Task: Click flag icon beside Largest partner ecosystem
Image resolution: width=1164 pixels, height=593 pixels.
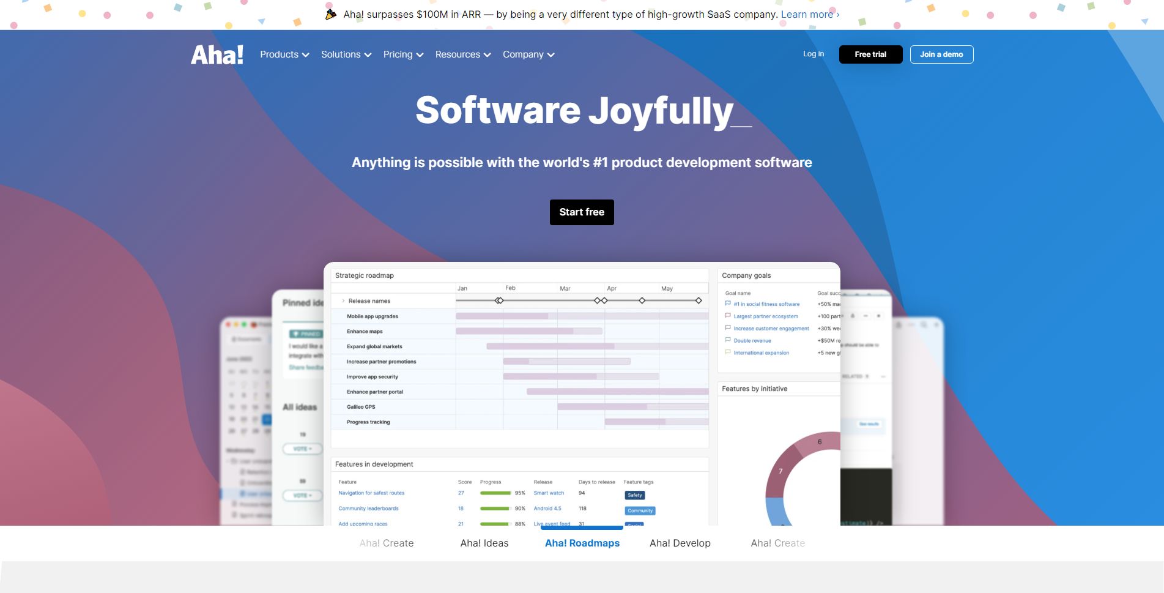Action: coord(728,316)
